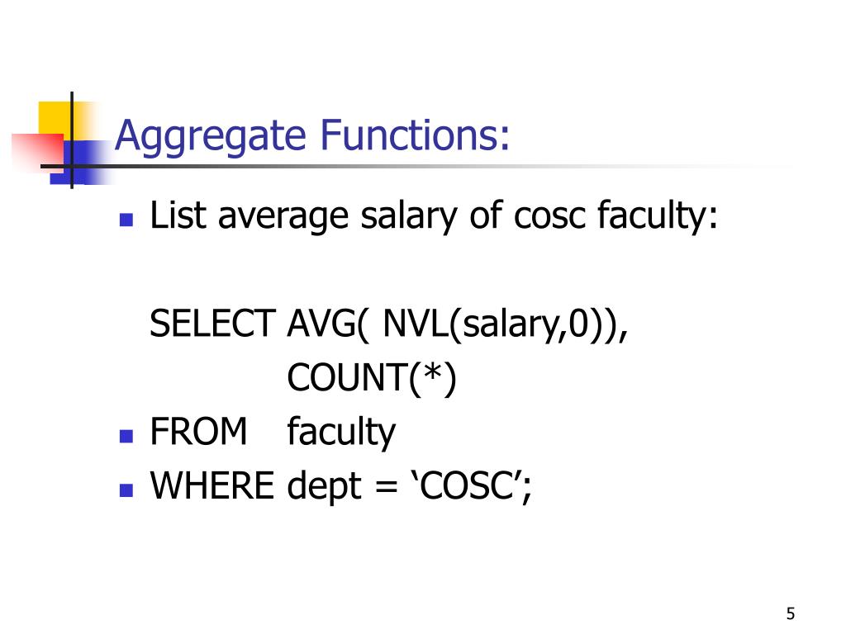
Task: Click the COUNT(*) text
Action: (x=372, y=378)
